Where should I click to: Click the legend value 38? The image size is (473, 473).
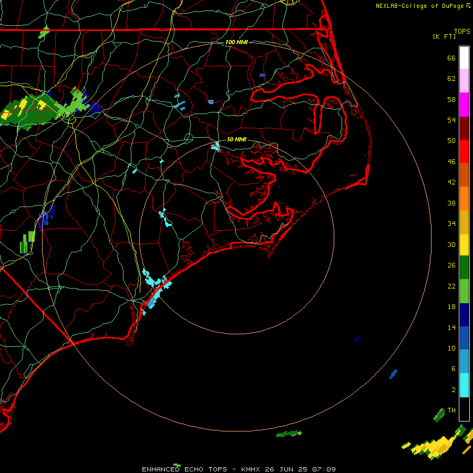point(451,203)
